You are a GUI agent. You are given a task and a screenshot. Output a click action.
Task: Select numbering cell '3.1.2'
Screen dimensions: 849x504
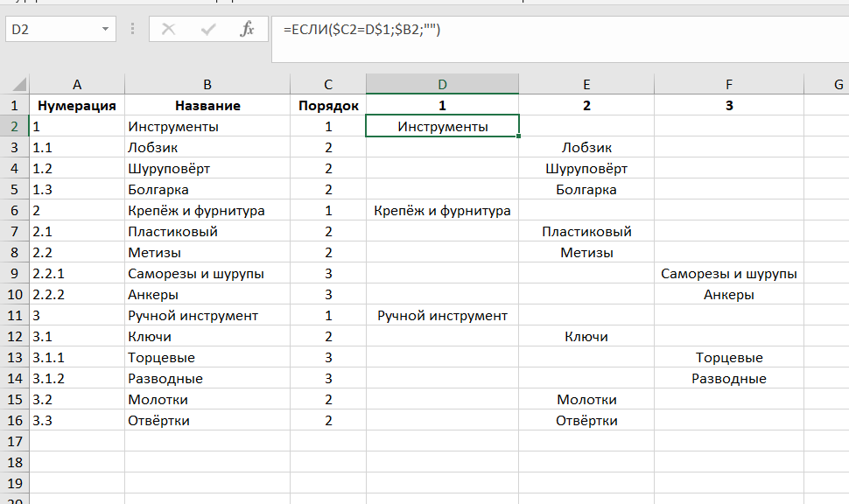[77, 378]
